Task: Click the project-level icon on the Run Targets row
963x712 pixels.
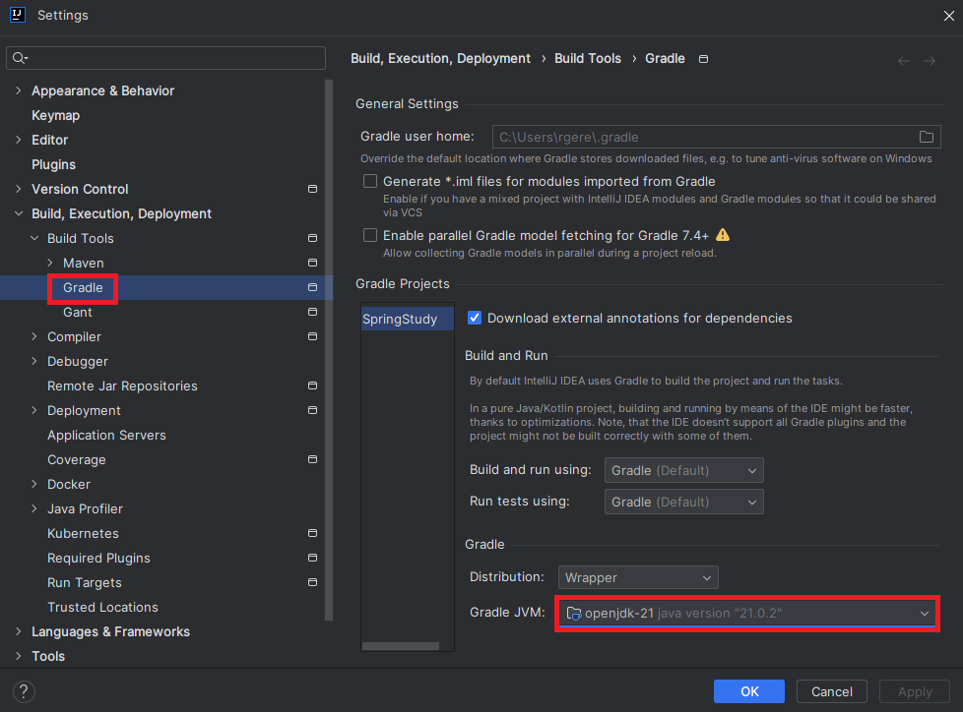Action: (312, 582)
